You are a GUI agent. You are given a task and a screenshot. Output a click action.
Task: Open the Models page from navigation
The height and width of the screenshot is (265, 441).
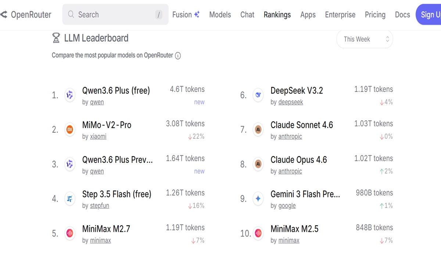220,15
